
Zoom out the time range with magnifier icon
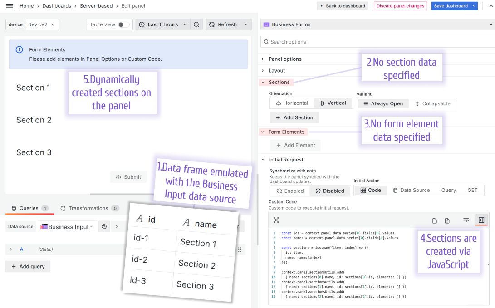coord(196,24)
